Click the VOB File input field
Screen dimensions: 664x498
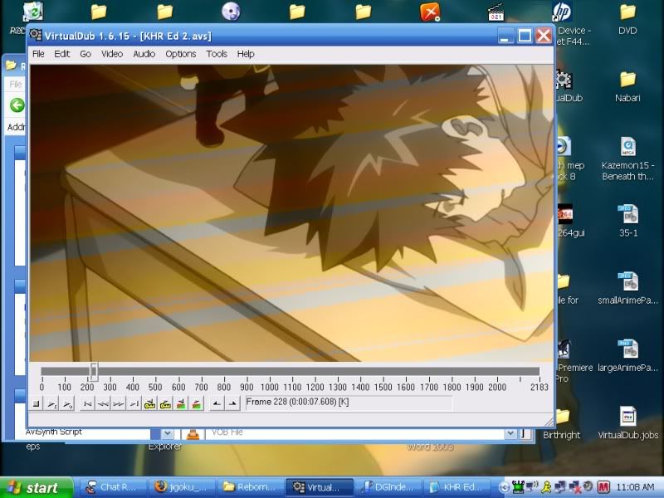coord(355,433)
